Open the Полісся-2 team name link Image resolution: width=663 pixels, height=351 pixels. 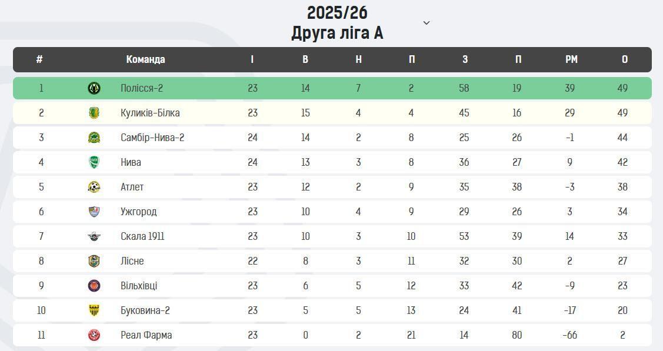[142, 88]
